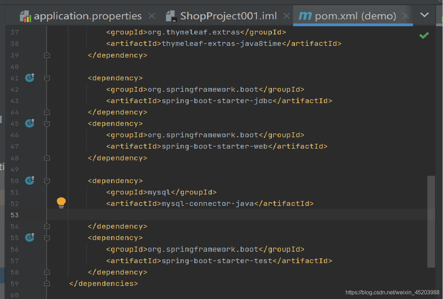Click the dependency gutter icon on line 45
Screen dimensions: 443x299
click(30, 123)
